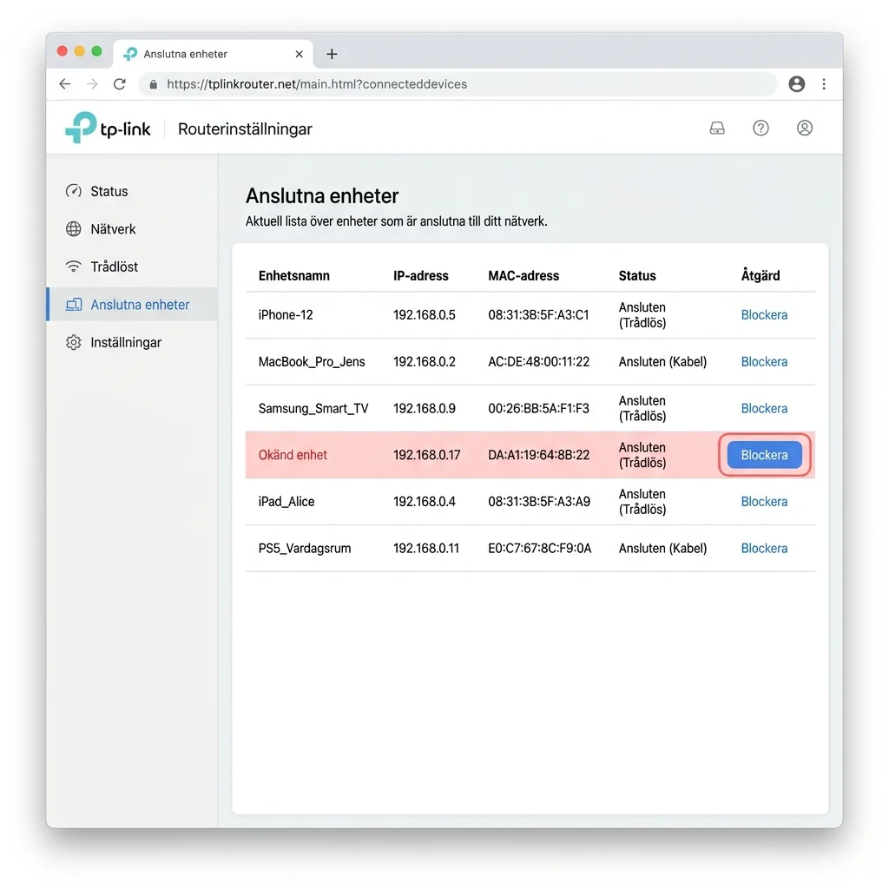Block the MacBook_Pro_Jens device
This screenshot has height=889, width=889.
[764, 362]
